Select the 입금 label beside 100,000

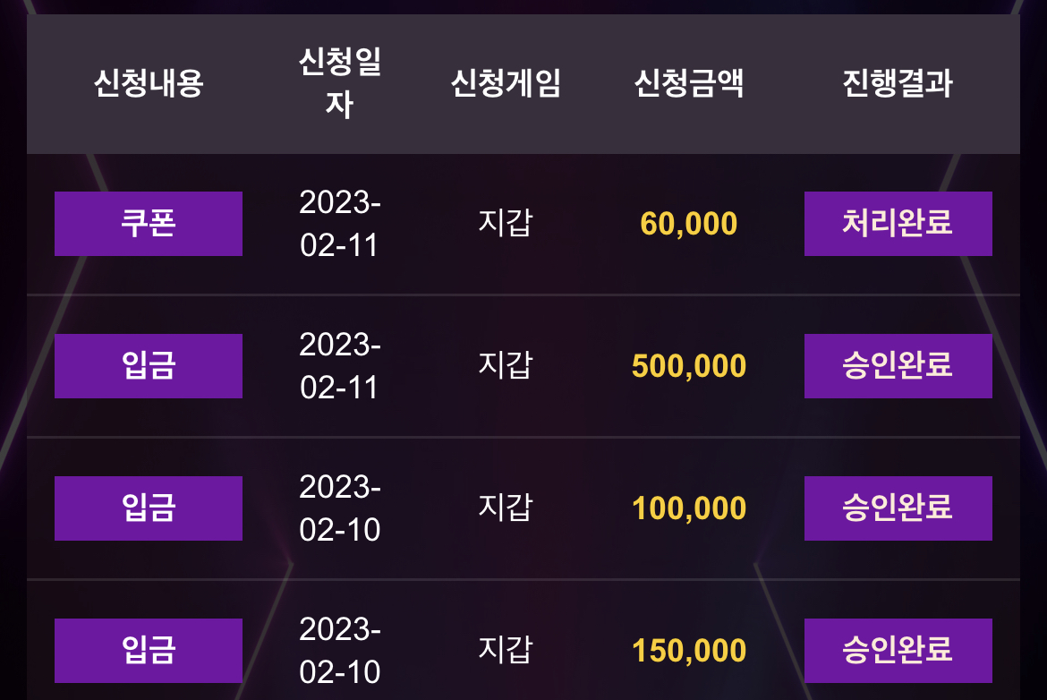coord(149,508)
